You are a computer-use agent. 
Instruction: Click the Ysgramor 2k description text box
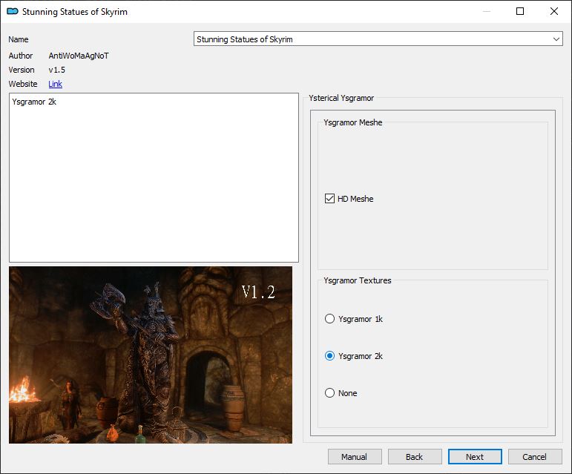[154, 177]
